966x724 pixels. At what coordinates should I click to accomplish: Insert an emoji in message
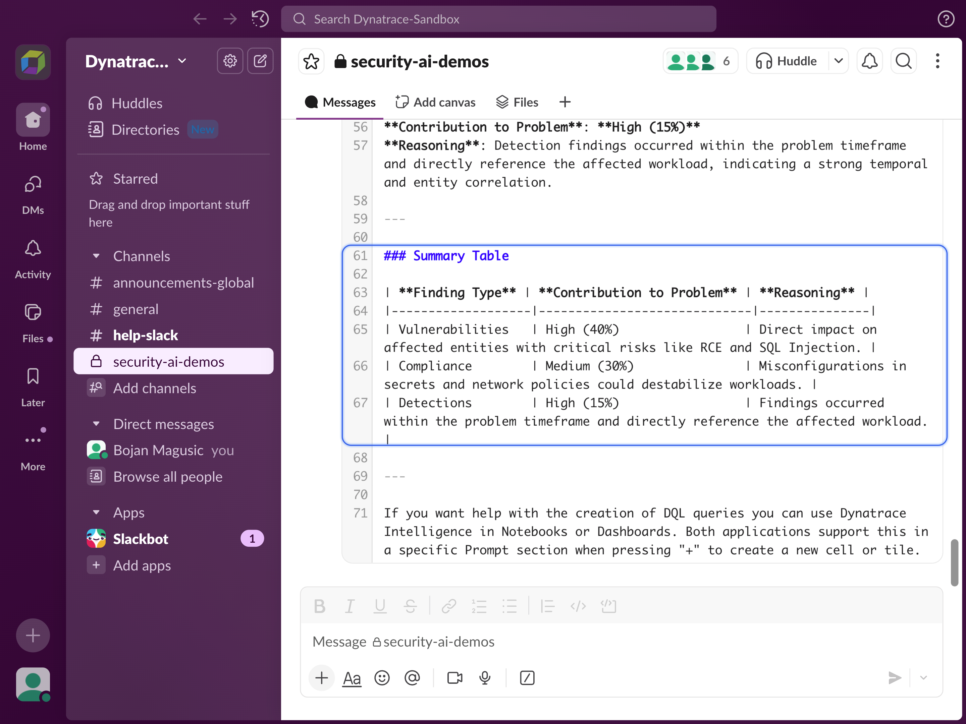(x=382, y=678)
